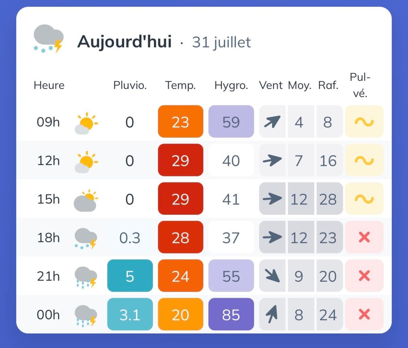Screen dimensions: 408x348
Task: Click the red X spray indicator at 00h
Action: 364,314
